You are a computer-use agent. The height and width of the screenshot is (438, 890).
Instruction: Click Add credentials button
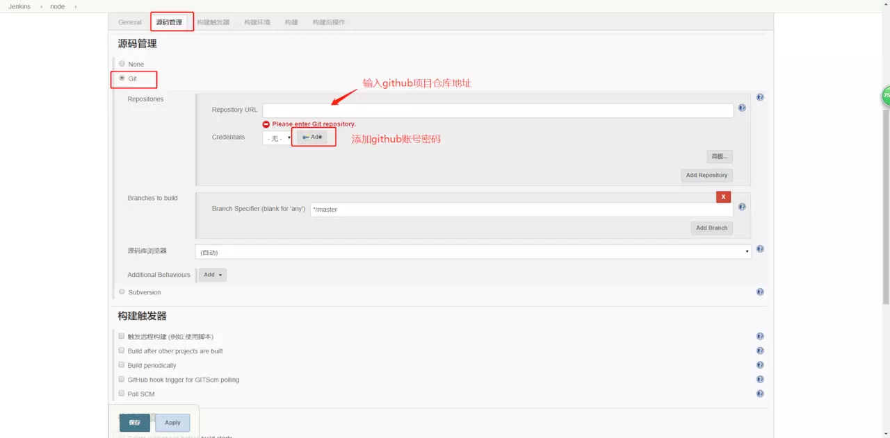coord(312,137)
